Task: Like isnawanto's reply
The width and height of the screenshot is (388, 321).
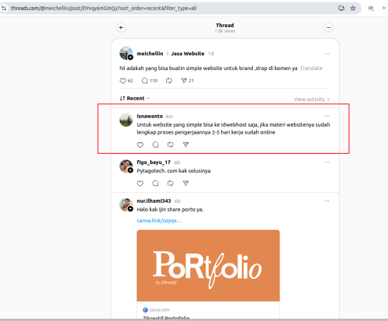Action: pos(140,145)
